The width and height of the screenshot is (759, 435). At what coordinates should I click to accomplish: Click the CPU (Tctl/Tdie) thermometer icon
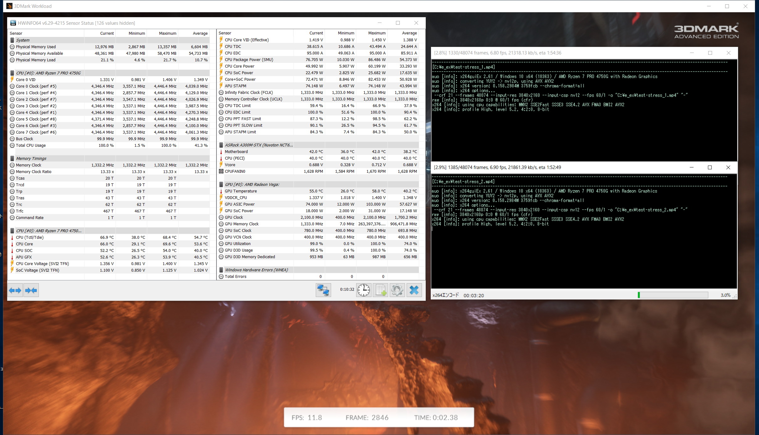click(x=12, y=237)
